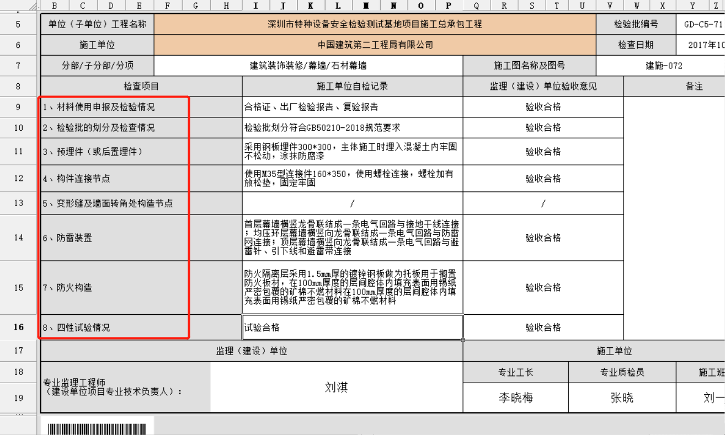
Task: Select cell '4、构件连接节点'
Action: [141, 179]
